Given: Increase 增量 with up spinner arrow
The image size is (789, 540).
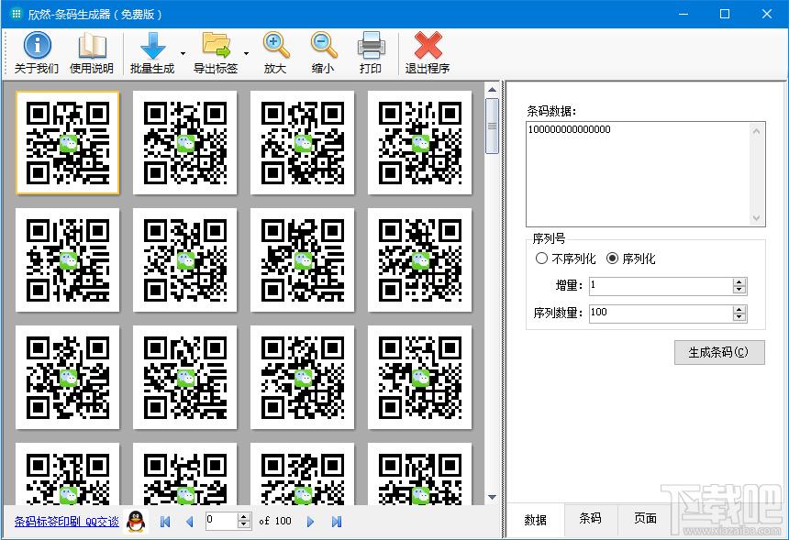Looking at the screenshot, I should 739,282.
